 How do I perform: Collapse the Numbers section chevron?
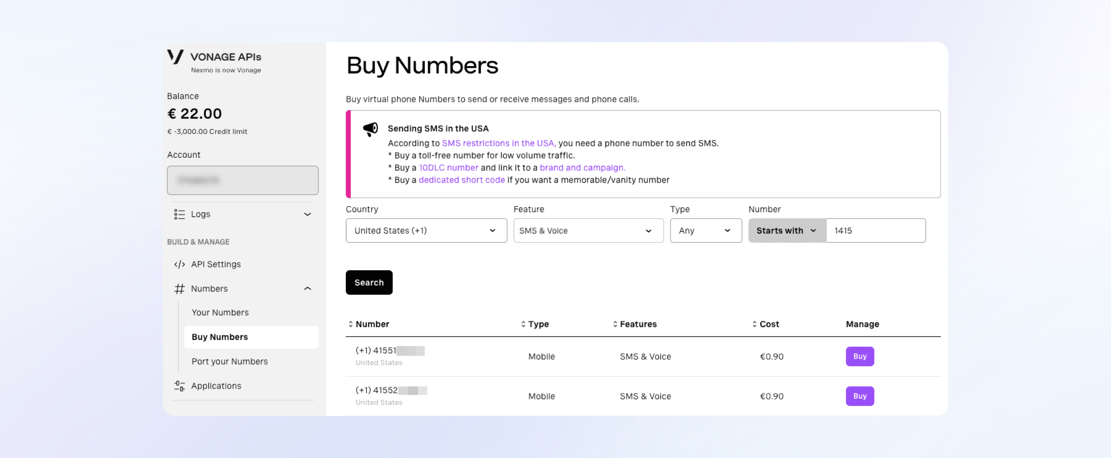(x=307, y=289)
